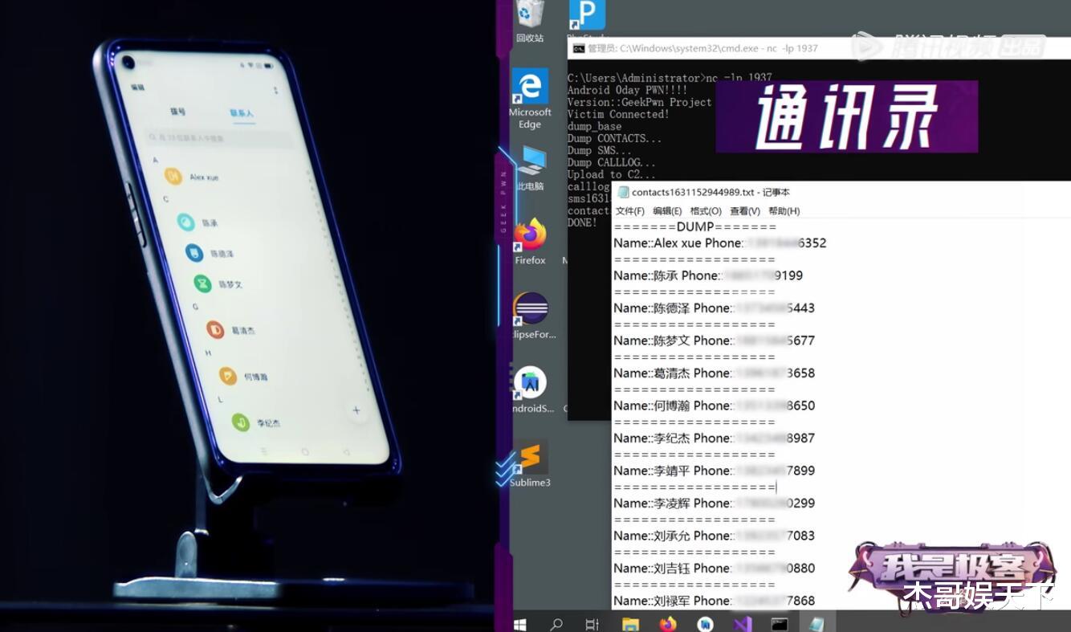
Task: Open the 文件(F) menu in Notepad
Action: pyautogui.click(x=630, y=210)
